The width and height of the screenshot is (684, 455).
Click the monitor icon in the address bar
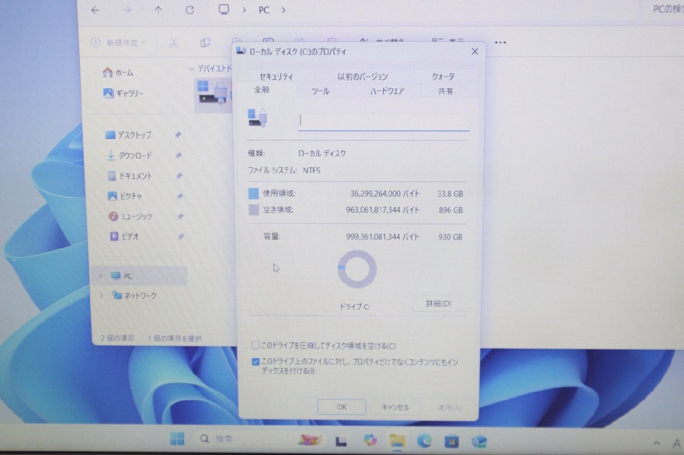pyautogui.click(x=224, y=10)
